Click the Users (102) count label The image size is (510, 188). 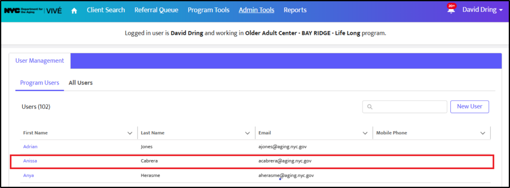point(36,107)
